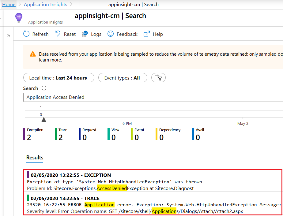Image resolution: width=283 pixels, height=216 pixels.
Task: Toggle the Trace event type filter
Action: click(x=61, y=134)
